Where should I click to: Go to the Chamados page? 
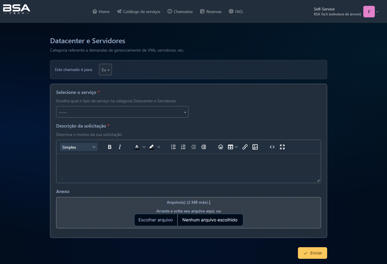180,12
